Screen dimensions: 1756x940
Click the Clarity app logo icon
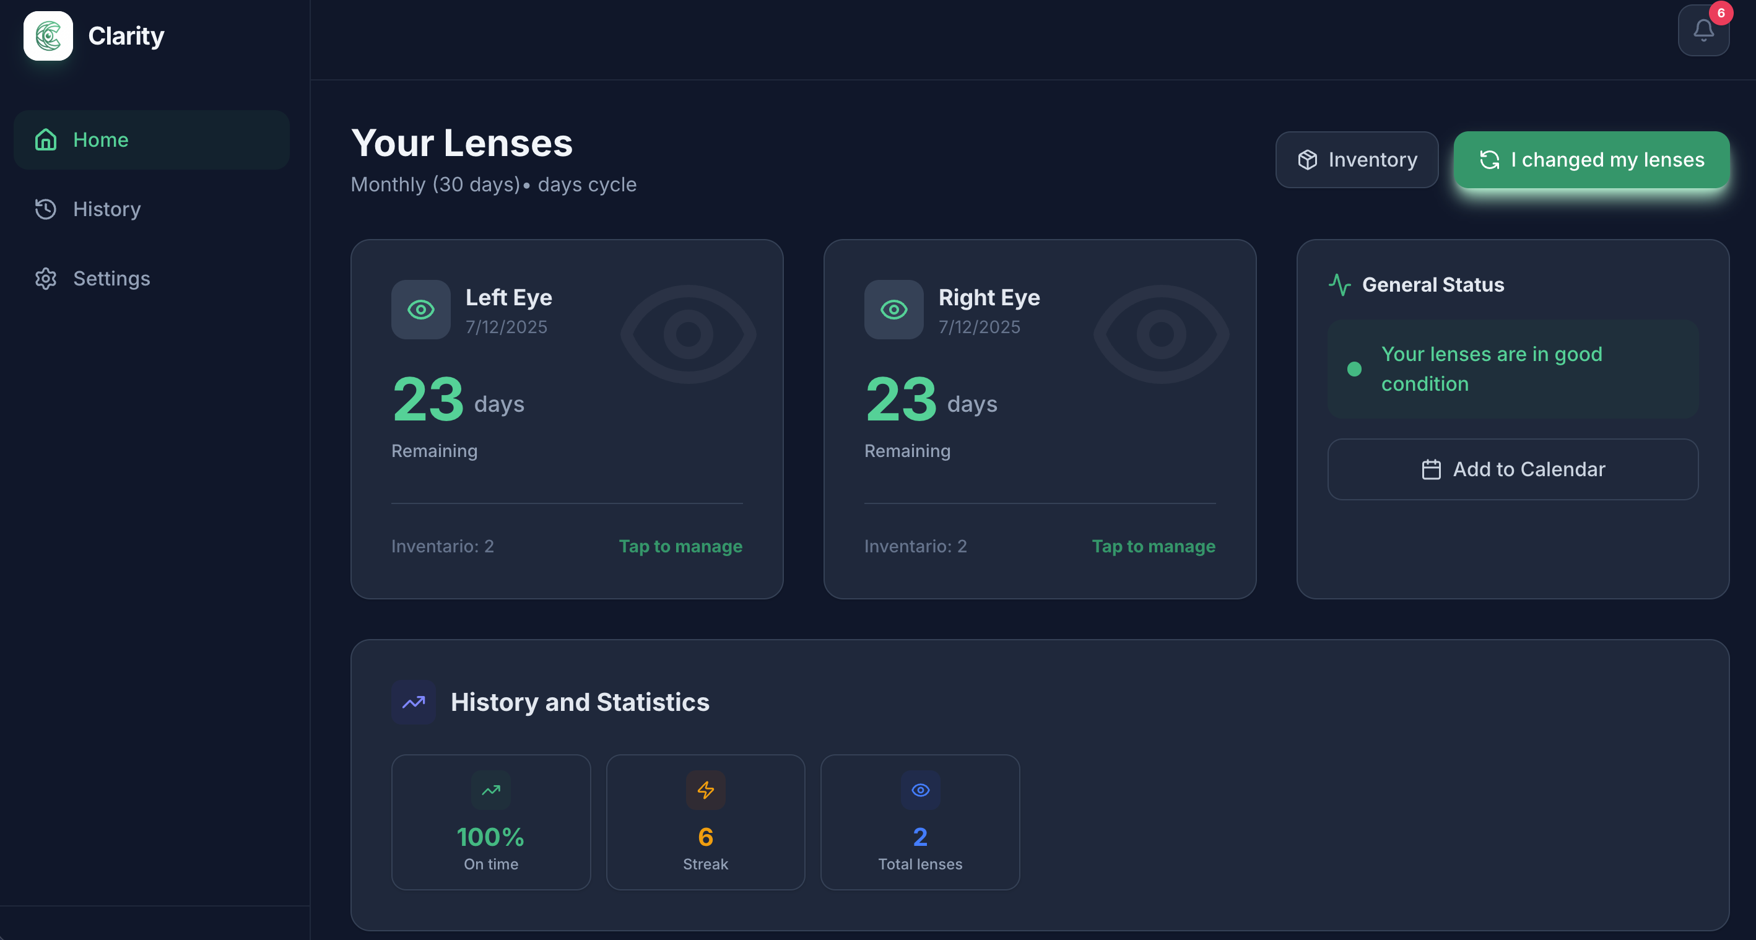tap(48, 35)
